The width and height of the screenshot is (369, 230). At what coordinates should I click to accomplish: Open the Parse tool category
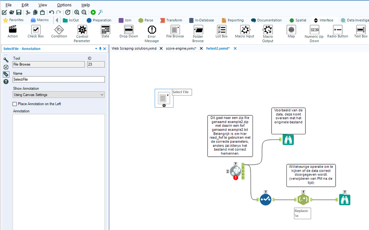pos(146,20)
